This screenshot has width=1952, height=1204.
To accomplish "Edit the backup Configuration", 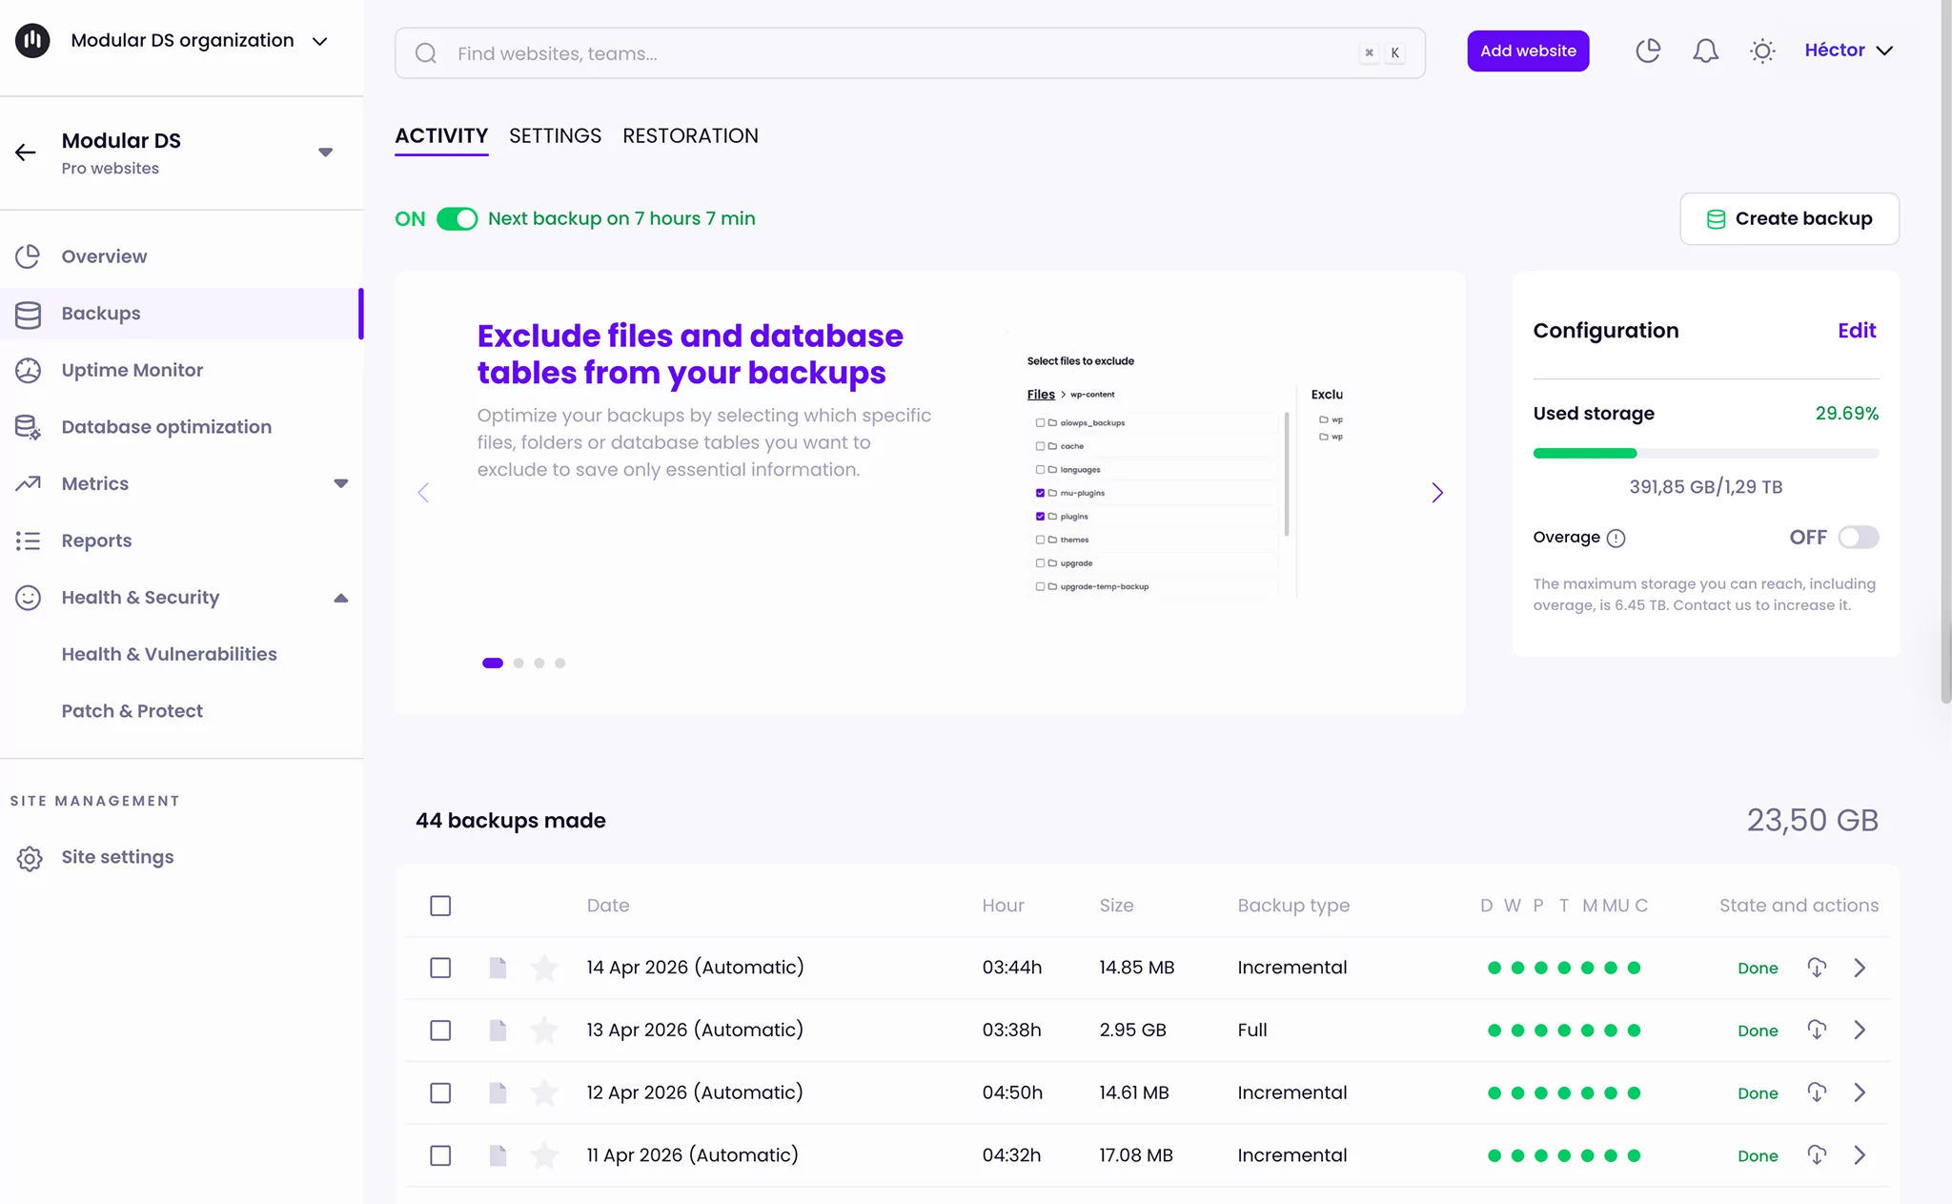I will point(1856,330).
